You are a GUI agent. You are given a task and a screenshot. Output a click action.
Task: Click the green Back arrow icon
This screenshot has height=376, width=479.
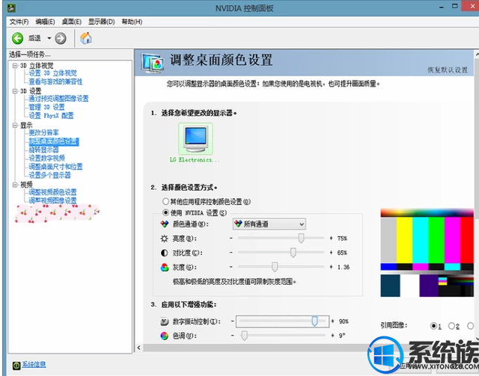point(17,38)
